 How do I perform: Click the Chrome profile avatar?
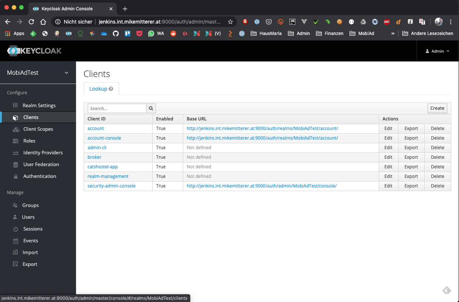(439, 22)
